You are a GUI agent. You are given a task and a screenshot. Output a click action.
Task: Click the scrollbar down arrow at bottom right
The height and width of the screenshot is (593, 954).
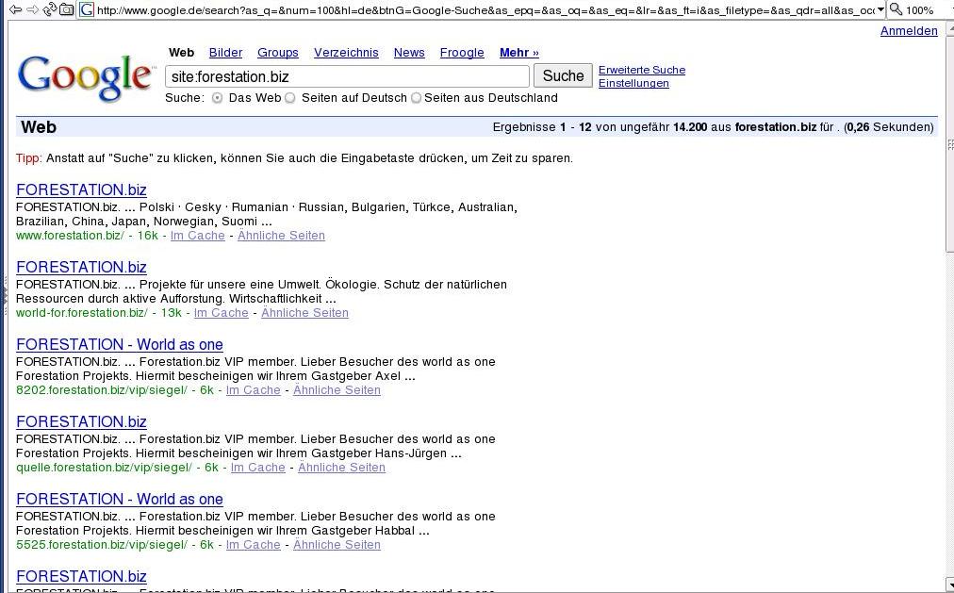click(949, 583)
